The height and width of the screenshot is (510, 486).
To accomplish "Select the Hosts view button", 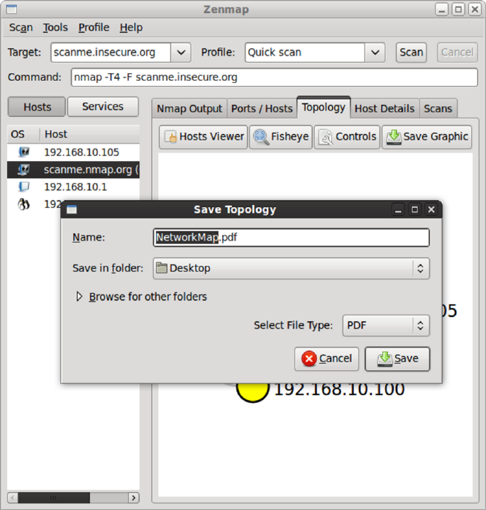I will 37,106.
